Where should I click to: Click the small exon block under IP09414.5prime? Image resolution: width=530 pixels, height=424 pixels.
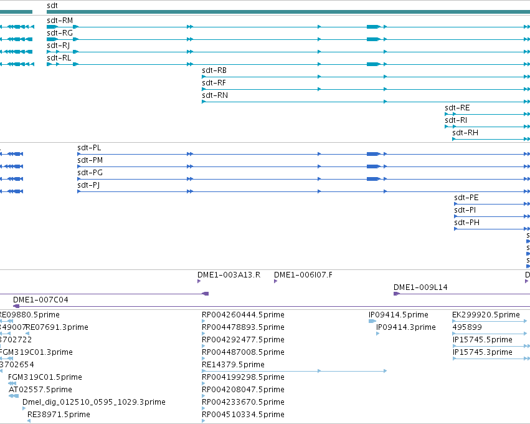point(372,321)
